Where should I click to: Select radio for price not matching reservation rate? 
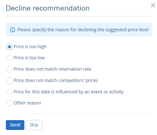click(10, 69)
